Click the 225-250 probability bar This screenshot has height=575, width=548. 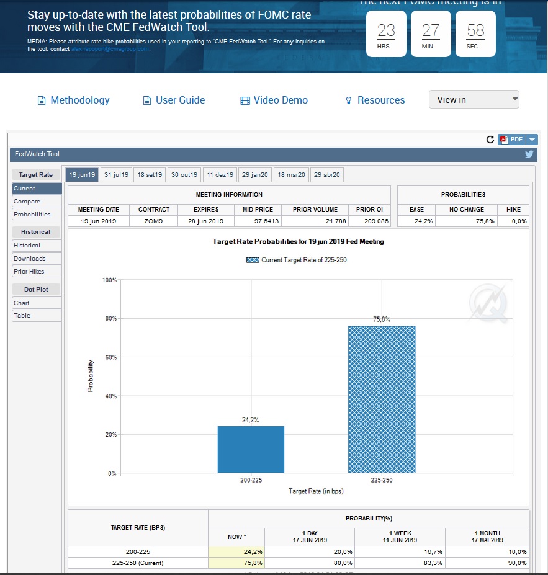[x=380, y=399]
